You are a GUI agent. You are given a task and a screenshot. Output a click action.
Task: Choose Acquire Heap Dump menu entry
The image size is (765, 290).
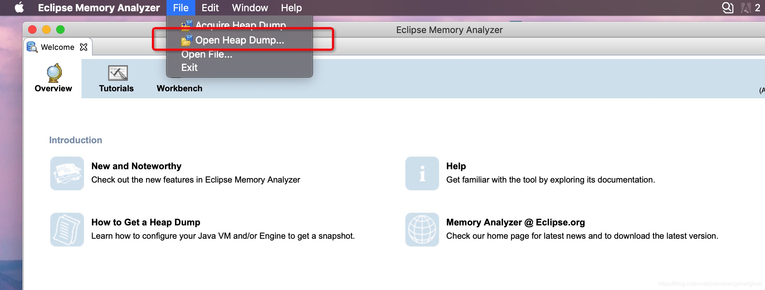coord(240,25)
